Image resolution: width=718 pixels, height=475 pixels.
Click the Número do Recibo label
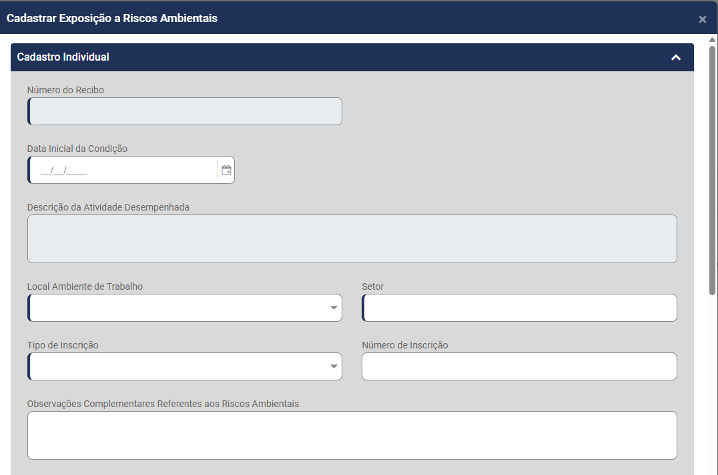tap(65, 90)
